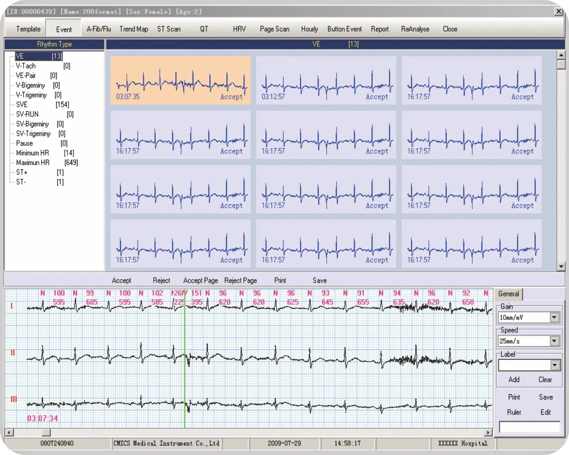Select the VE-Pair rhythm type
This screenshot has height=455, width=569.
click(36, 75)
